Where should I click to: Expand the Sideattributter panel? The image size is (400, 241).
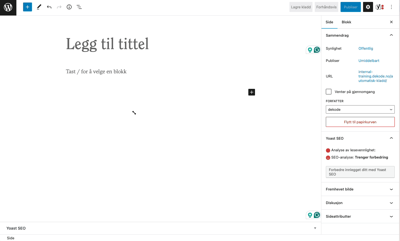pos(360,216)
